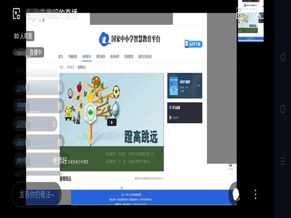
Task: Select the 课程教学 navigation tab
Action: (87, 56)
